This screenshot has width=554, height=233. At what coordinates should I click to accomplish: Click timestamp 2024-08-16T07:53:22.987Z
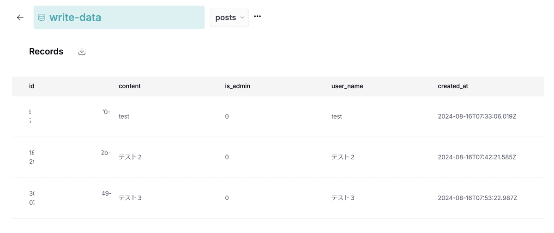(477, 197)
